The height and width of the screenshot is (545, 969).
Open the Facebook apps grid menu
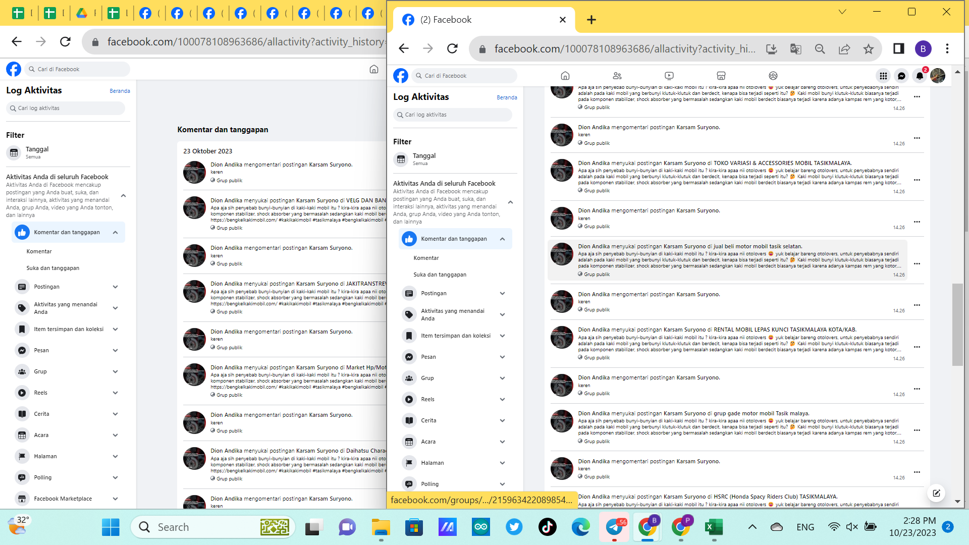(883, 76)
